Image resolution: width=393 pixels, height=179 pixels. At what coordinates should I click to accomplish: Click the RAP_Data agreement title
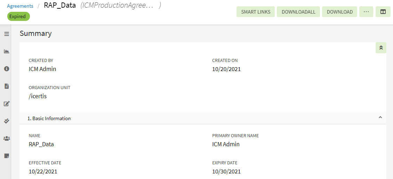[x=60, y=6]
